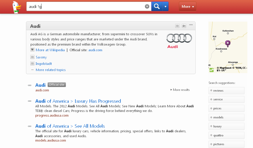Add the 'luxury' search suggestion
The height and width of the screenshot is (148, 253).
[226, 126]
